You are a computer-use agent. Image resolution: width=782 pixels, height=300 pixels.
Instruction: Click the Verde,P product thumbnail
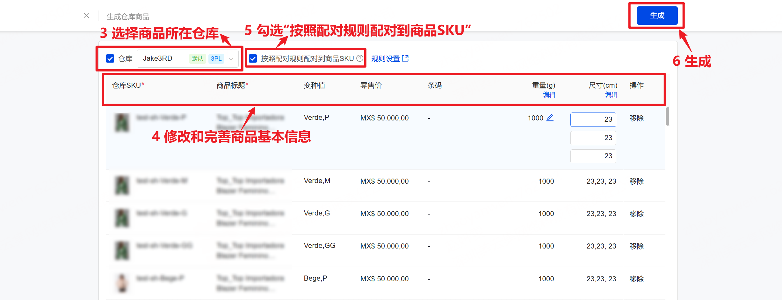(x=122, y=122)
